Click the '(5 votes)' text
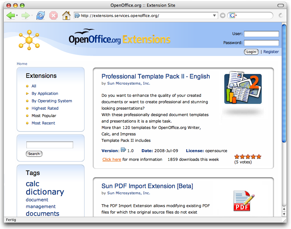This screenshot has width=291, height=229. pos(243,162)
